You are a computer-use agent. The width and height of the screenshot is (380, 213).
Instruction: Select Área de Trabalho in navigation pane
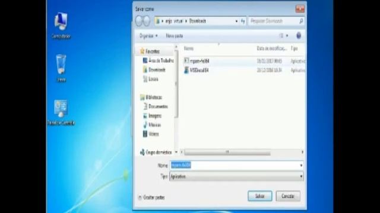coord(161,60)
